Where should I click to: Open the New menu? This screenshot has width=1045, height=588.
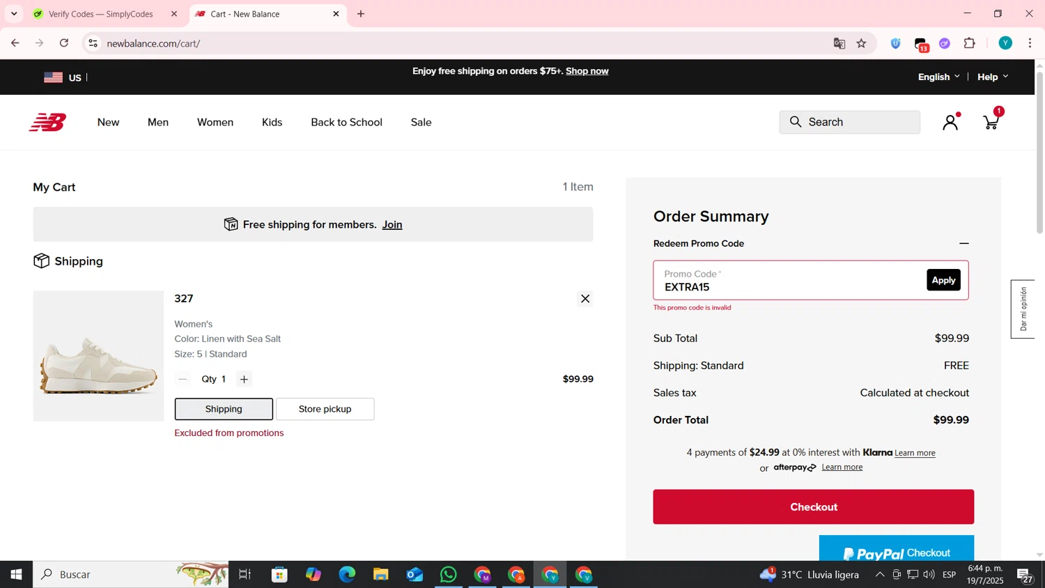(x=108, y=123)
